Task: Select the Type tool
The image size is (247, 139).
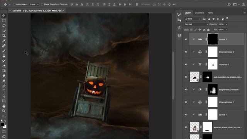Action: point(4,91)
